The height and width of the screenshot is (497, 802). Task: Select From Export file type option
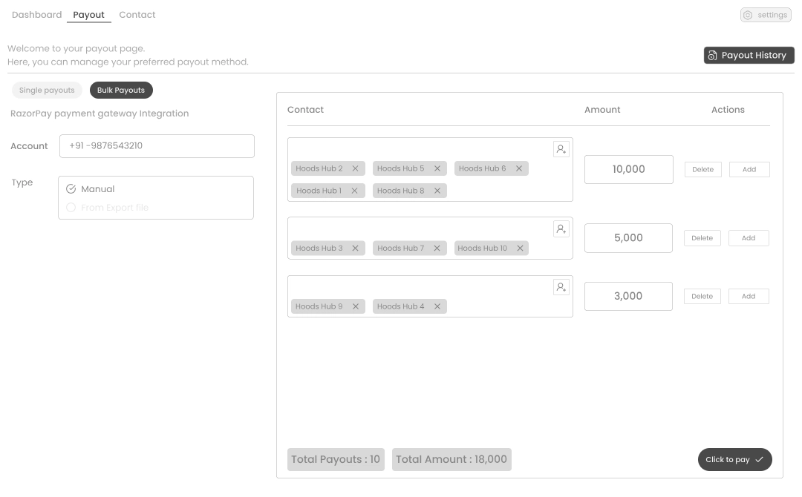pyautogui.click(x=71, y=208)
